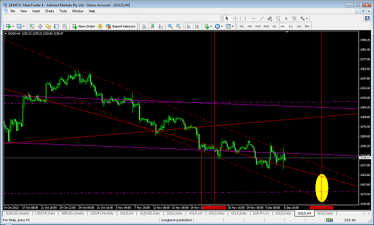Switch chart to Bar Chart mode
This screenshot has width=374, height=225.
point(144,26)
